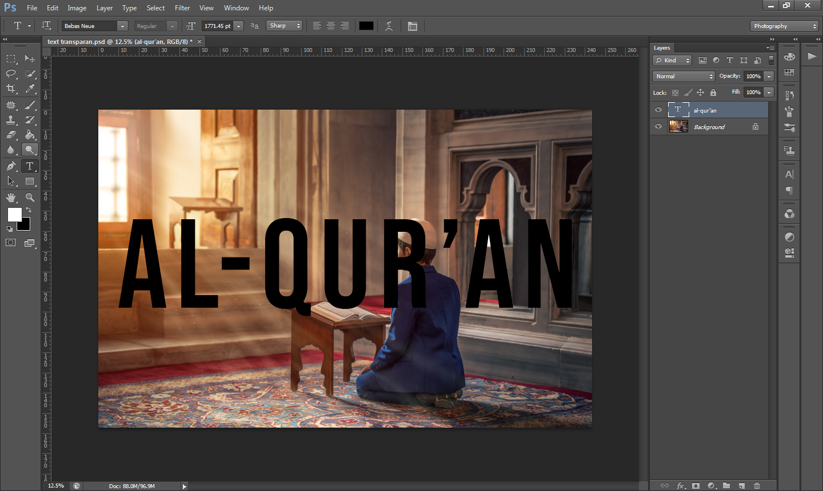Open the Bebas Neue font family dropdown

(122, 26)
